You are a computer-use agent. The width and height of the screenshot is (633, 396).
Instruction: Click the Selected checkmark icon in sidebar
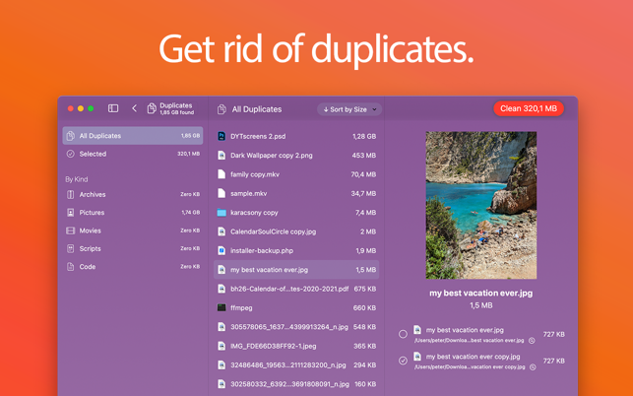pyautogui.click(x=70, y=154)
